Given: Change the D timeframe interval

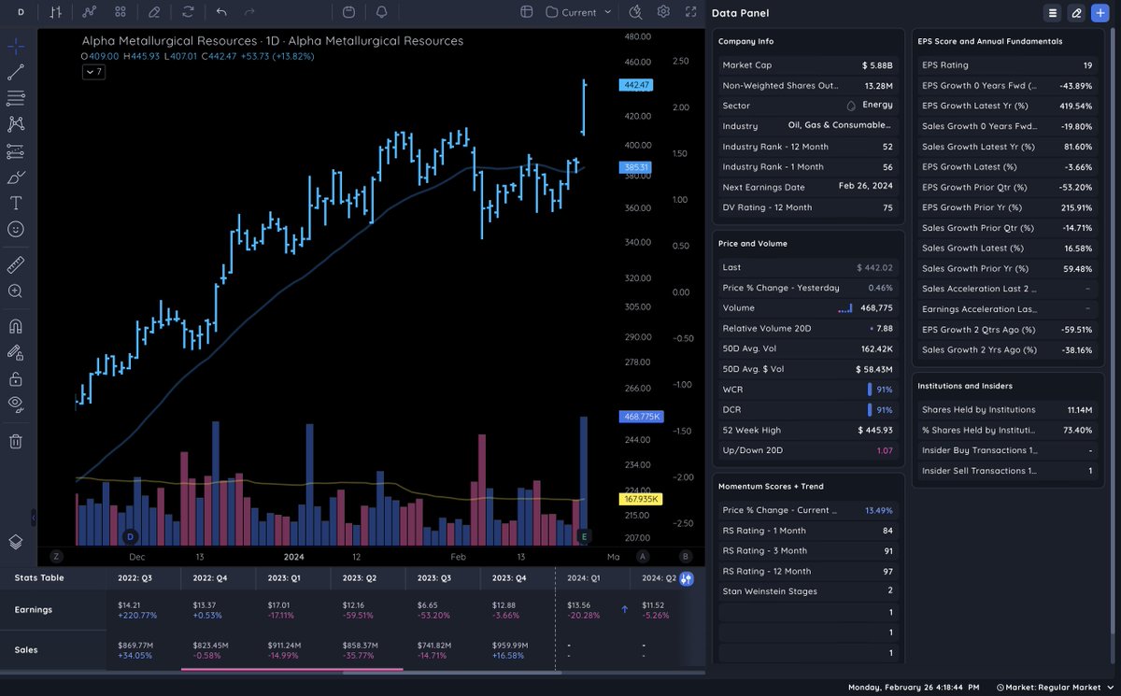Looking at the screenshot, I should coord(21,12).
